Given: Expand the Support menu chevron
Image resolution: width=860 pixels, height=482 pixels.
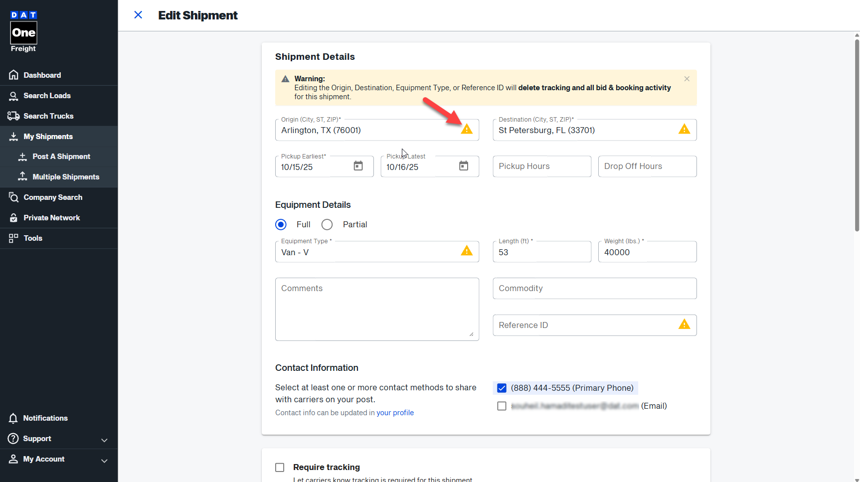Looking at the screenshot, I should [x=104, y=440].
